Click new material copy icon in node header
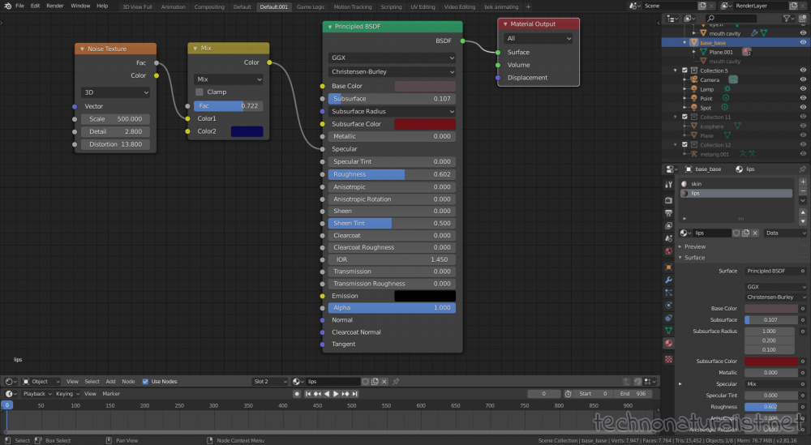 (x=375, y=382)
